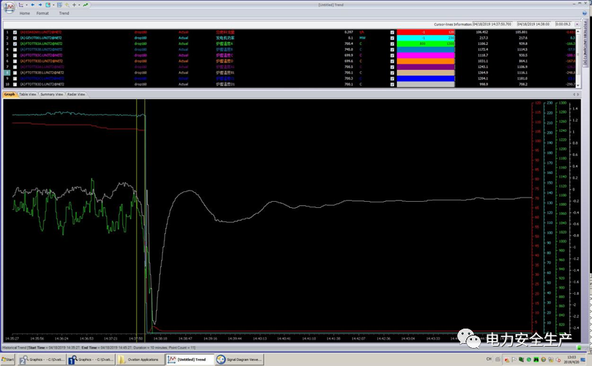Close the cursor-lines information bar

[577, 24]
